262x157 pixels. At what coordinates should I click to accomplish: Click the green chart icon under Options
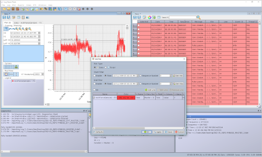[16, 67]
